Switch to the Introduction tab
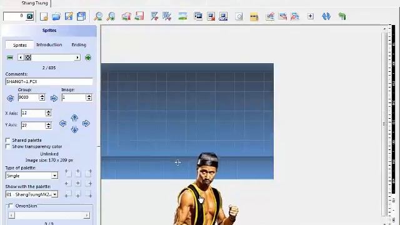This screenshot has height=225, width=400. (x=49, y=44)
